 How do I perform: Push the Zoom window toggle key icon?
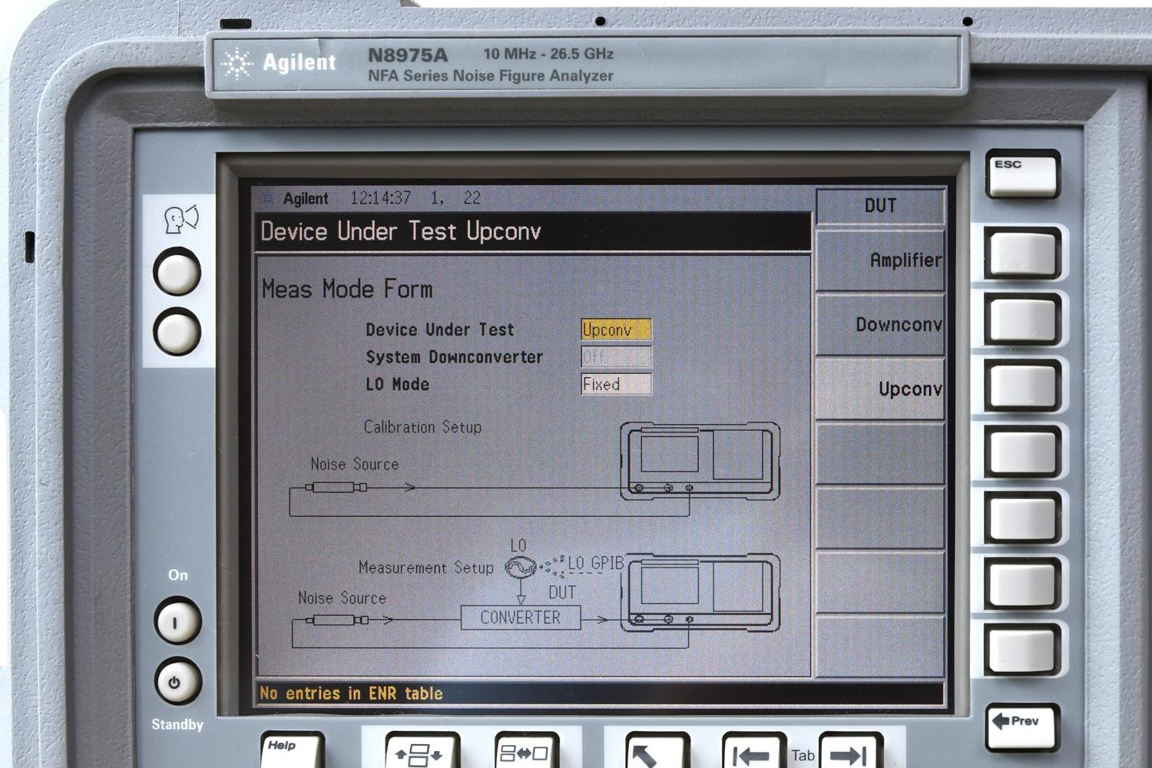[x=526, y=752]
